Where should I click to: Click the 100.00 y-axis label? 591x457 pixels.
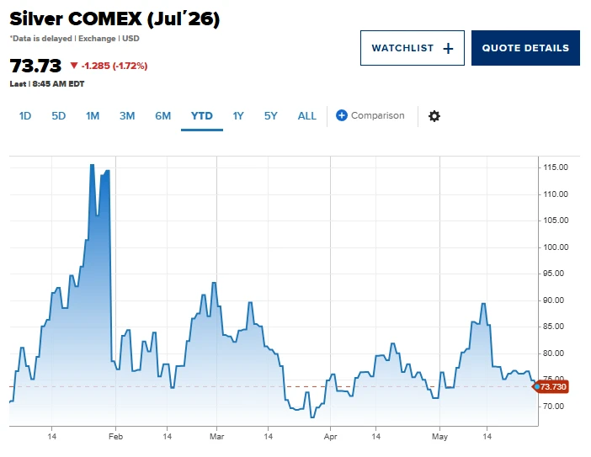coord(556,247)
